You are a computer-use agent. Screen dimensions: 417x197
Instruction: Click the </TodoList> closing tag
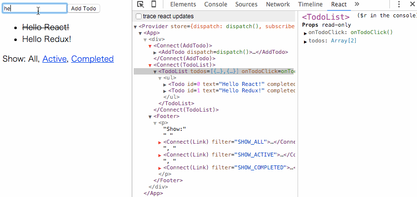[176, 104]
